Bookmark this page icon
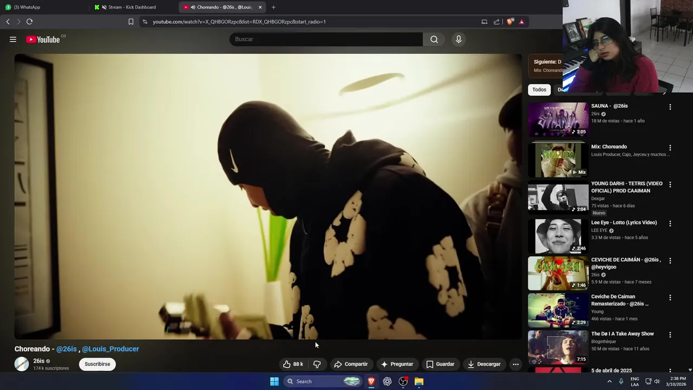 click(130, 22)
